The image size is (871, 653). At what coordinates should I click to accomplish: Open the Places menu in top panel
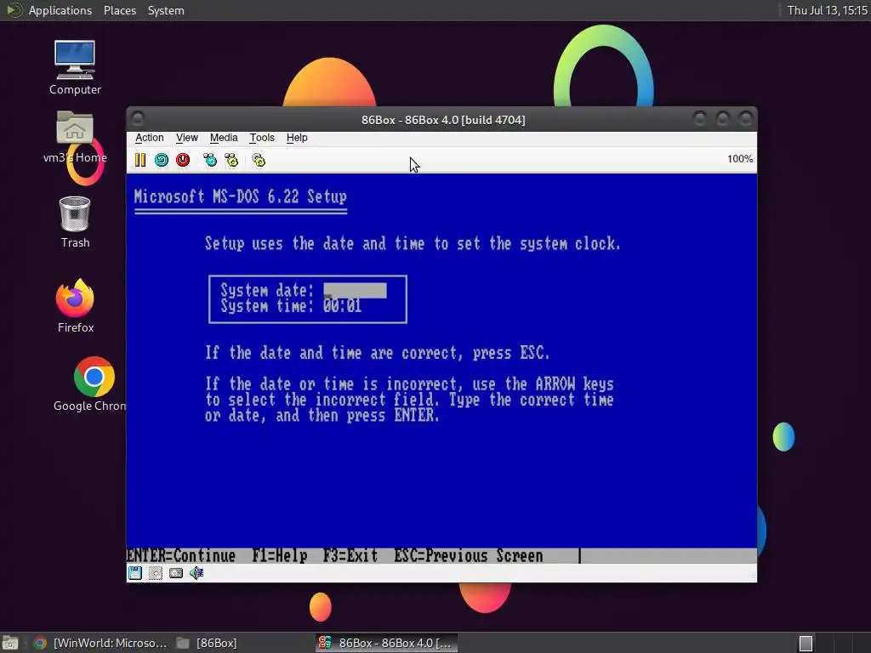pyautogui.click(x=119, y=10)
